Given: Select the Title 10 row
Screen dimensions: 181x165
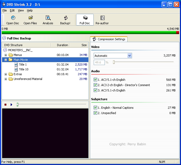Looking at the screenshot, I should pos(45,69).
